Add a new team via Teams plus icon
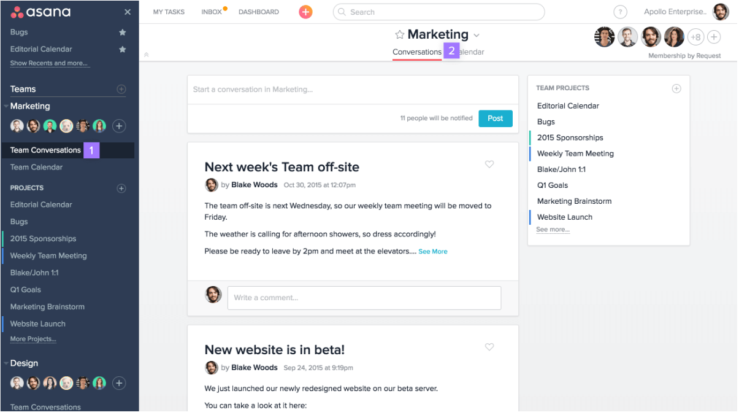 point(123,89)
